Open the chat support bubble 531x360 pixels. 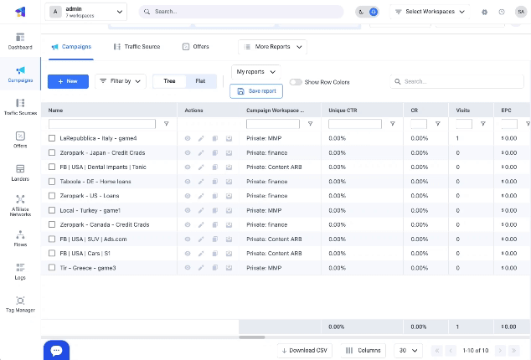coord(57,350)
